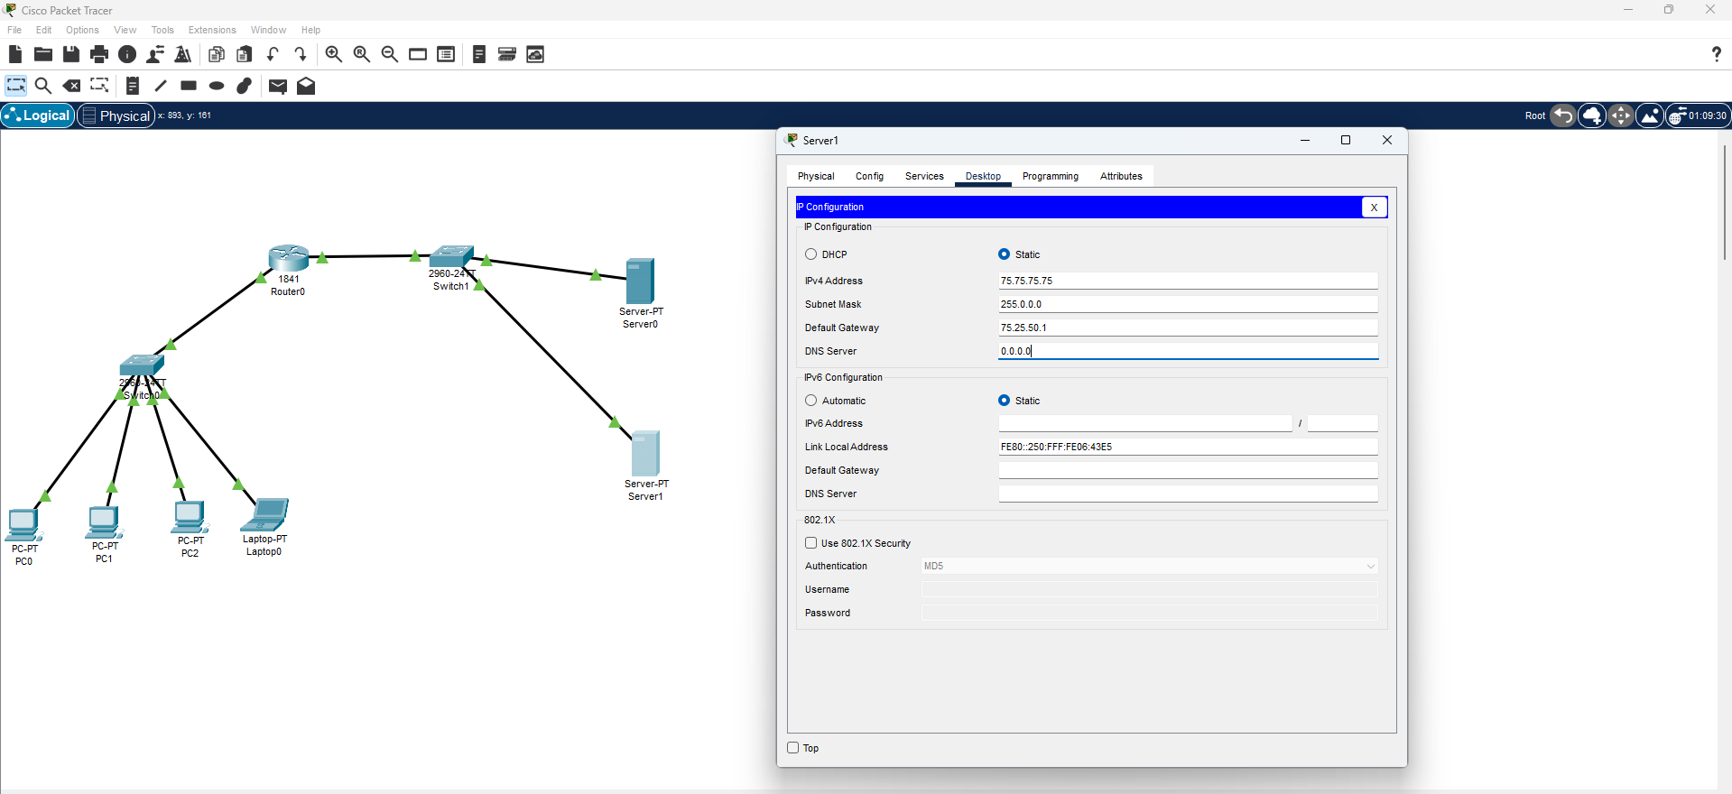Click the Laptop0 device in the workspace

[265, 514]
